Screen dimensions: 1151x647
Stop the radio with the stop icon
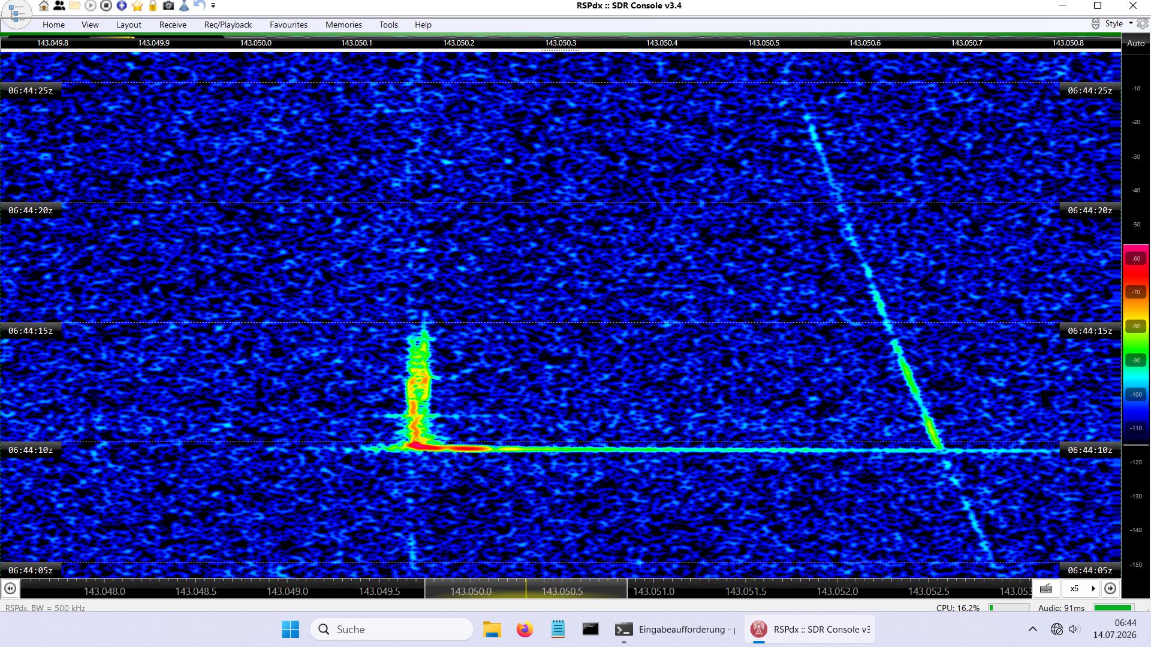[x=106, y=6]
